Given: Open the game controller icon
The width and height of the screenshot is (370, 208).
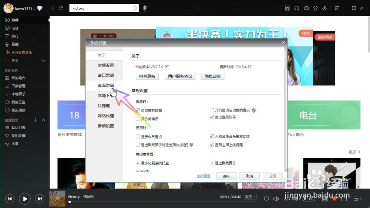Looking at the screenshot, I should tap(306, 8).
